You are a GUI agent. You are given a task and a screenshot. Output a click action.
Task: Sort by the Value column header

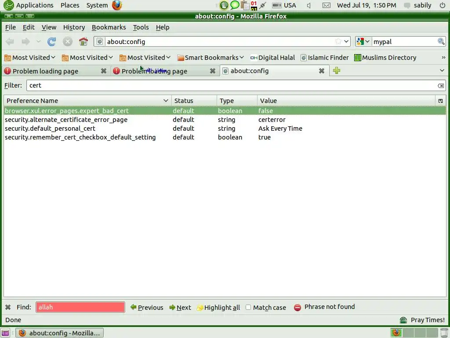click(346, 101)
